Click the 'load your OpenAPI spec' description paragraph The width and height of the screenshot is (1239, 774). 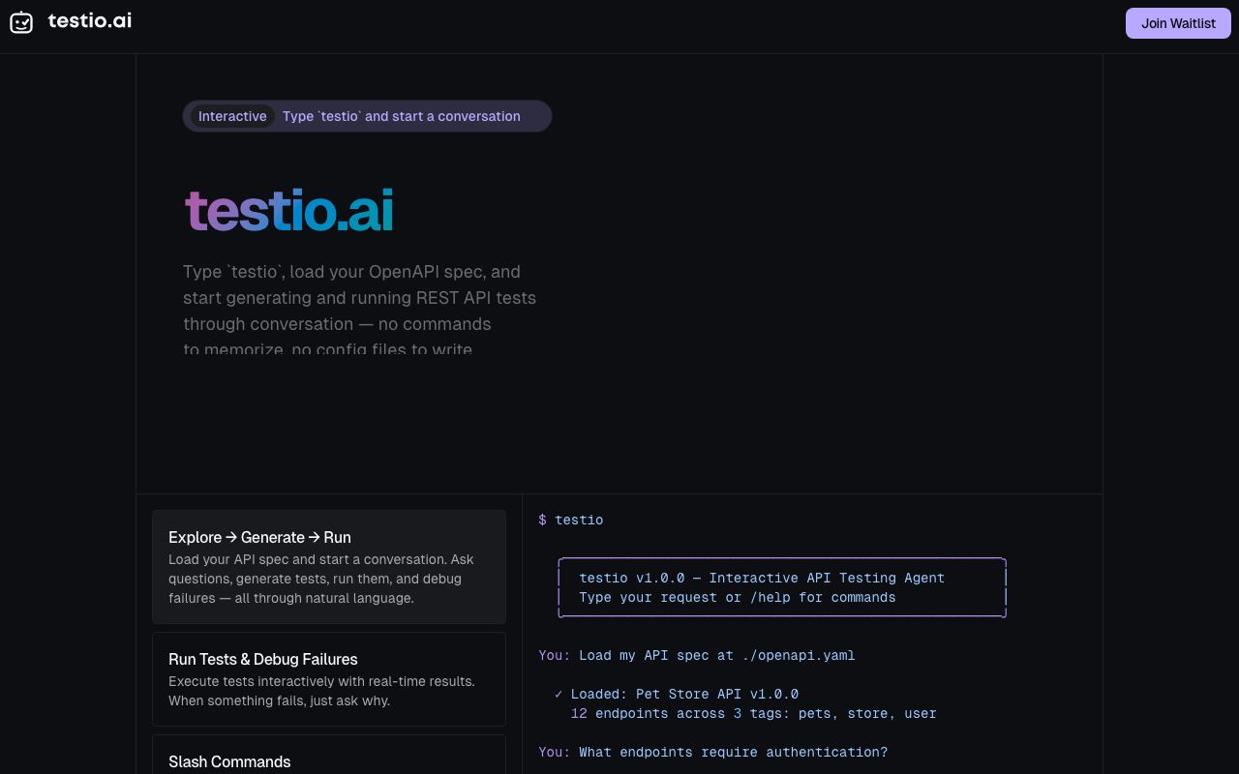coord(359,310)
